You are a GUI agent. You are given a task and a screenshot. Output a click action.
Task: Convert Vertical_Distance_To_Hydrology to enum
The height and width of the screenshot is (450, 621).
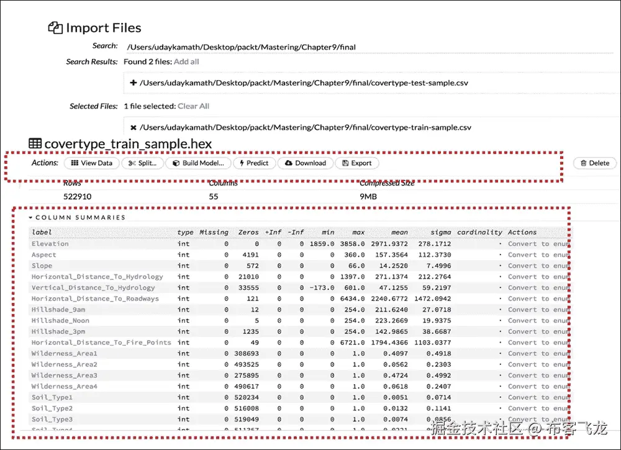tap(538, 288)
